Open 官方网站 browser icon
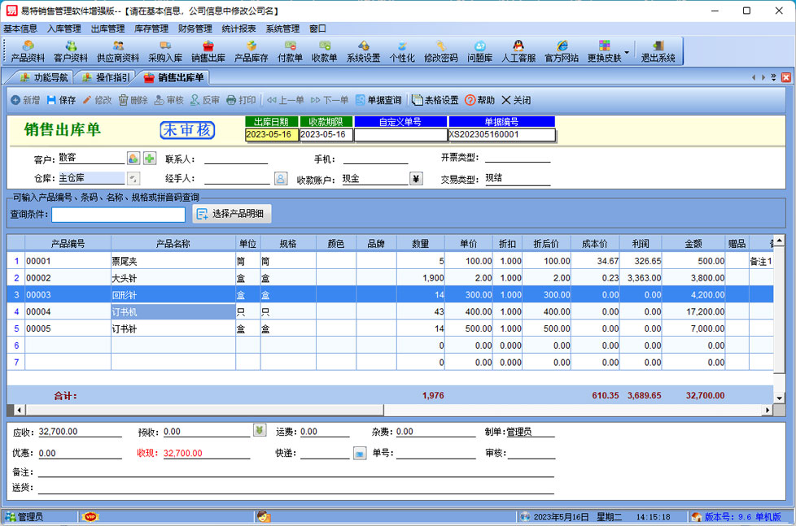This screenshot has width=796, height=526. click(562, 51)
